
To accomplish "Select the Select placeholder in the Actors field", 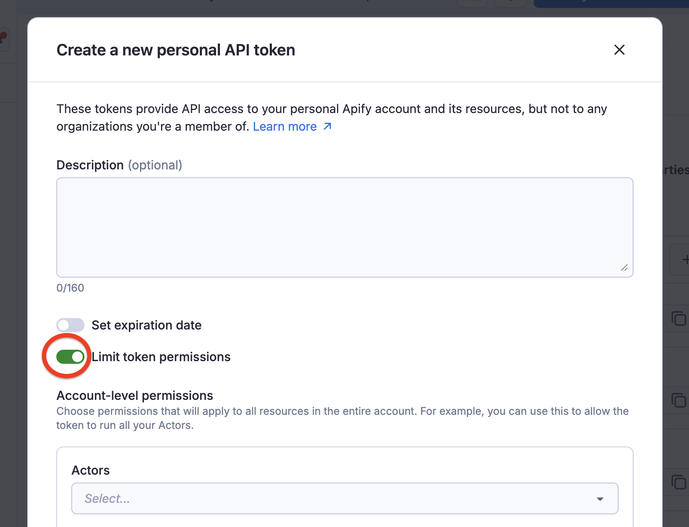I will pos(107,498).
